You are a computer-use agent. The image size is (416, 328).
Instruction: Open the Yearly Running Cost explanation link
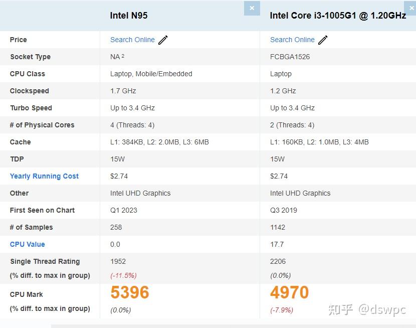click(x=44, y=176)
